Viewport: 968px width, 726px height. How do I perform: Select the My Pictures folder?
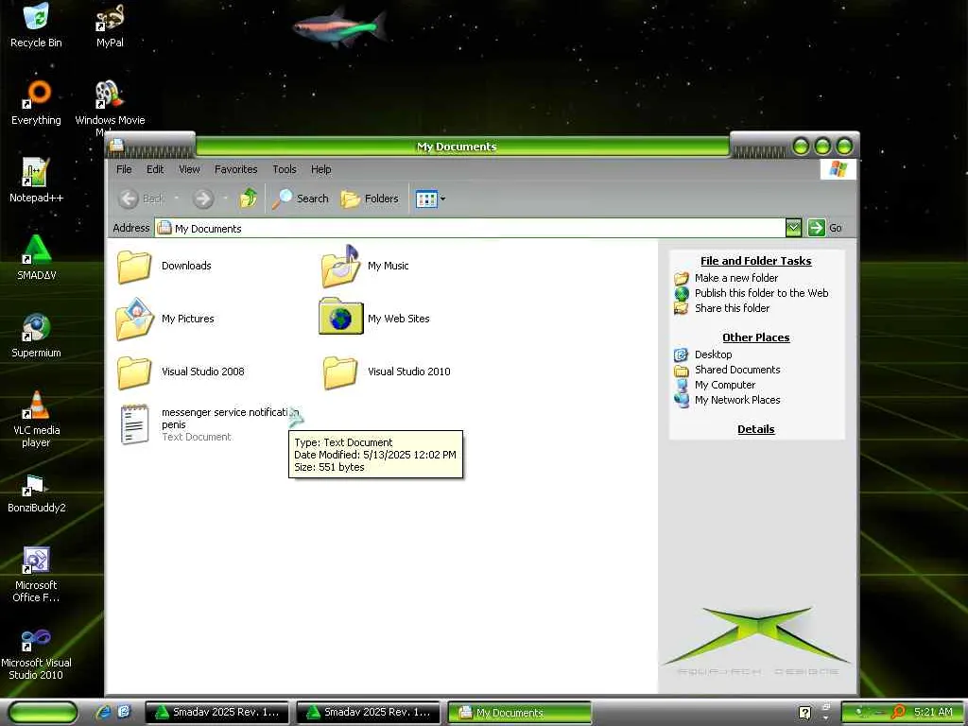tap(164, 319)
